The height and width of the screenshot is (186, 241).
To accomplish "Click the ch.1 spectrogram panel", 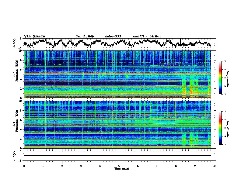I will (x=117, y=74).
